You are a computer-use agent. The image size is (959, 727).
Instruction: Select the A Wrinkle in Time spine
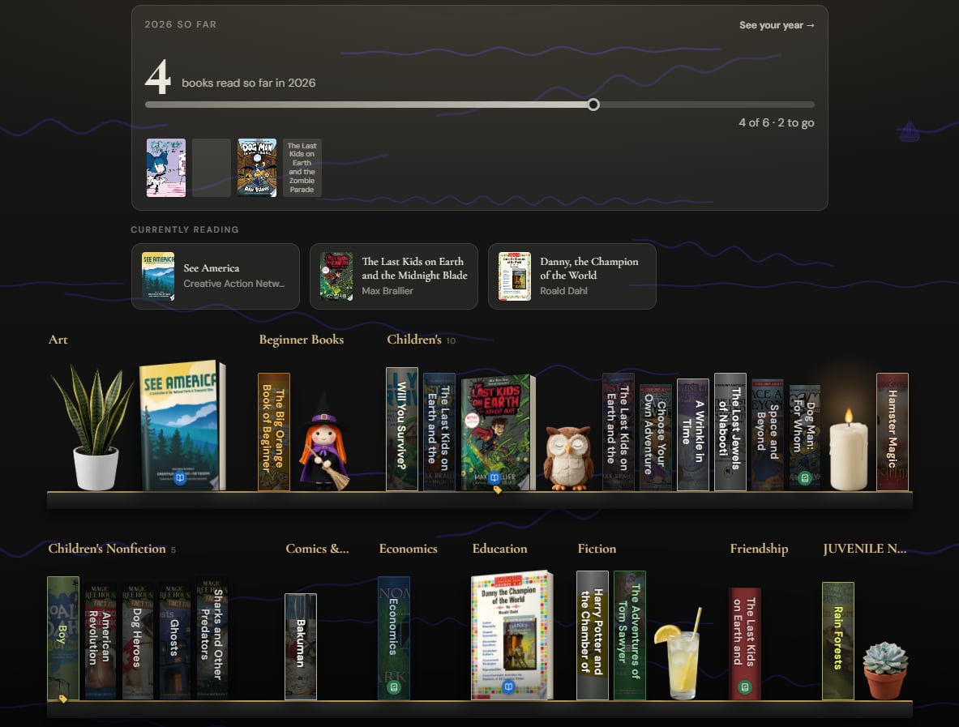693,434
